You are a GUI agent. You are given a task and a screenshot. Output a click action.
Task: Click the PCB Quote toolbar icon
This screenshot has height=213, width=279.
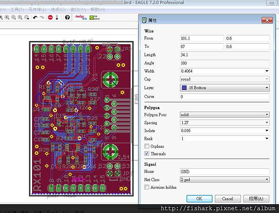[x=94, y=18]
